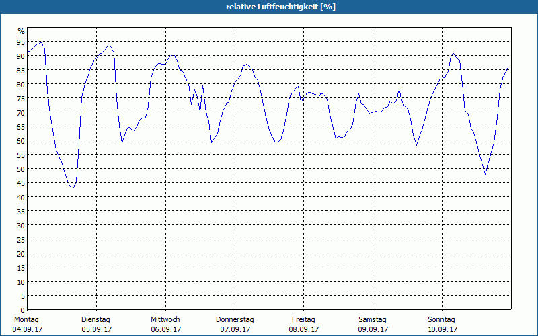Click the date label 08.09.17
538x336 pixels.
(304, 329)
